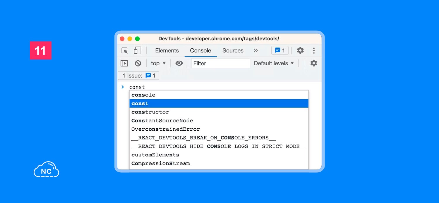Toggle the device toolbar icon
Viewport: 439px width, 203px height.
[137, 50]
